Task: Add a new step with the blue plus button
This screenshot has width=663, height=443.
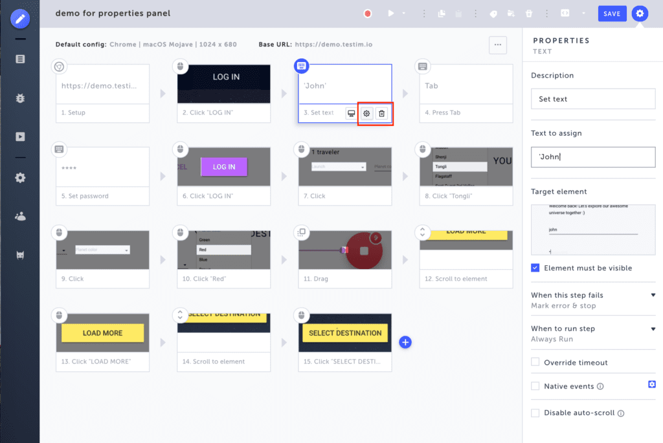Action: (405, 342)
